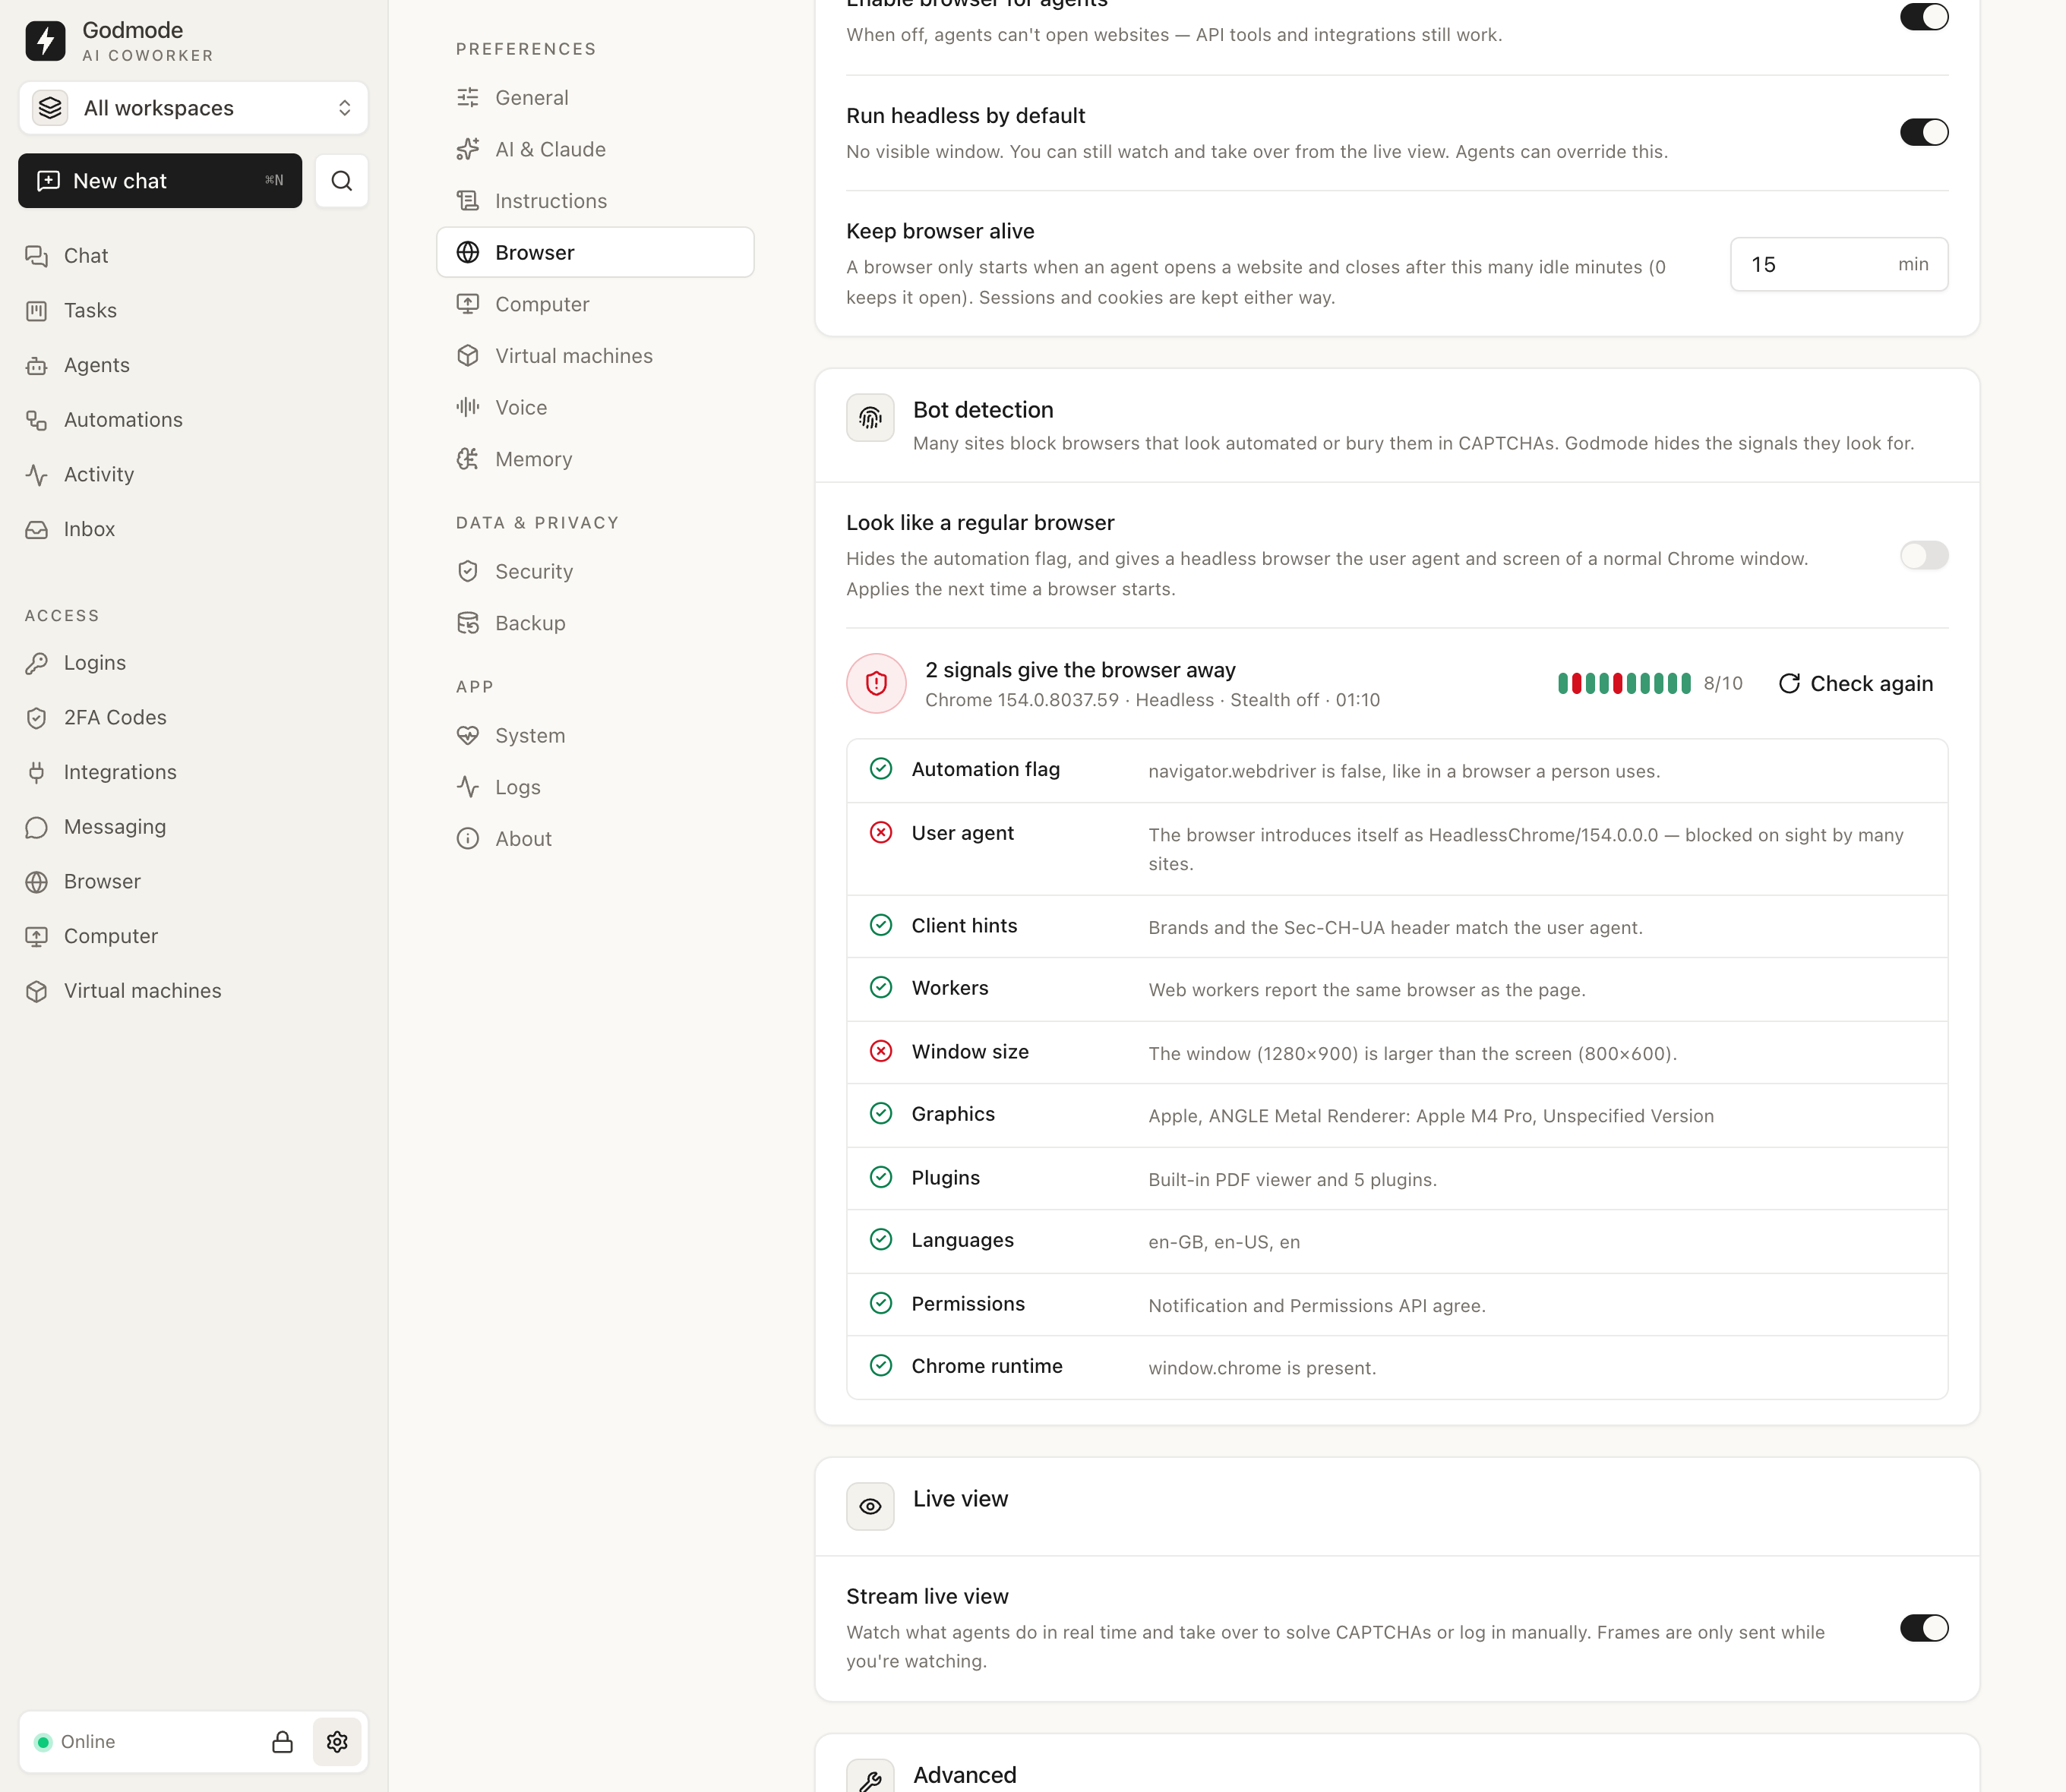The width and height of the screenshot is (2066, 1792).
Task: Click 'Chrome 154.0.8037.59 · Headless' status text
Action: [1069, 700]
